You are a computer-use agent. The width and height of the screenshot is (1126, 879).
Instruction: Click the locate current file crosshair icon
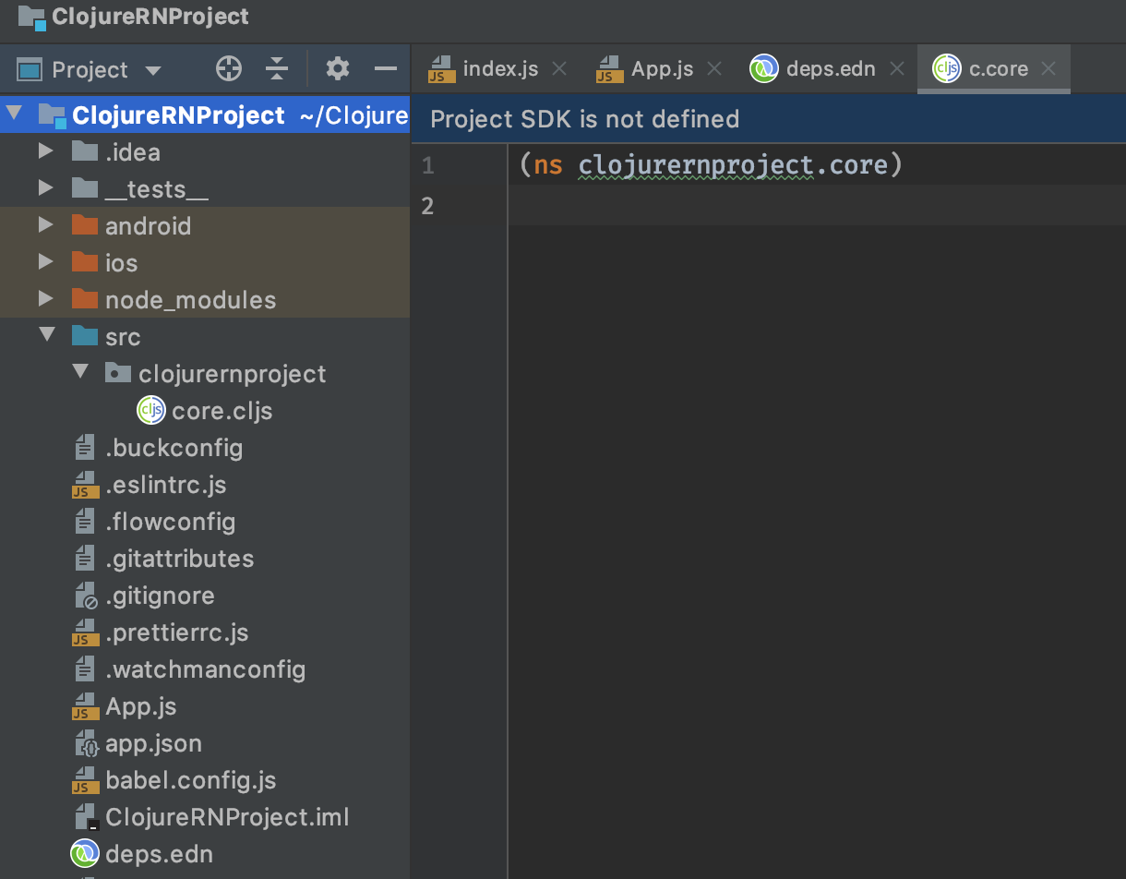(228, 68)
